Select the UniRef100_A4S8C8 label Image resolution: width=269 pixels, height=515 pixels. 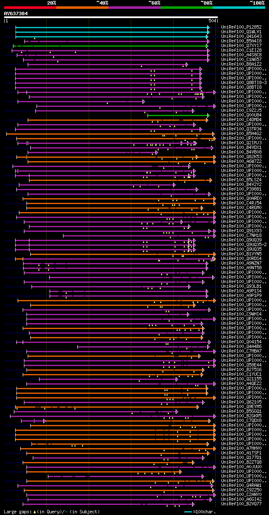click(242, 55)
